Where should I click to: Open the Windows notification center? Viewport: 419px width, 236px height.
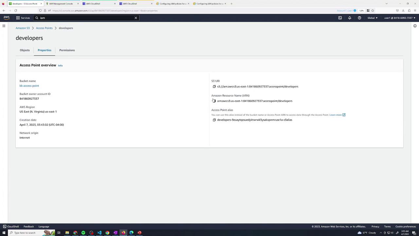[414, 233]
